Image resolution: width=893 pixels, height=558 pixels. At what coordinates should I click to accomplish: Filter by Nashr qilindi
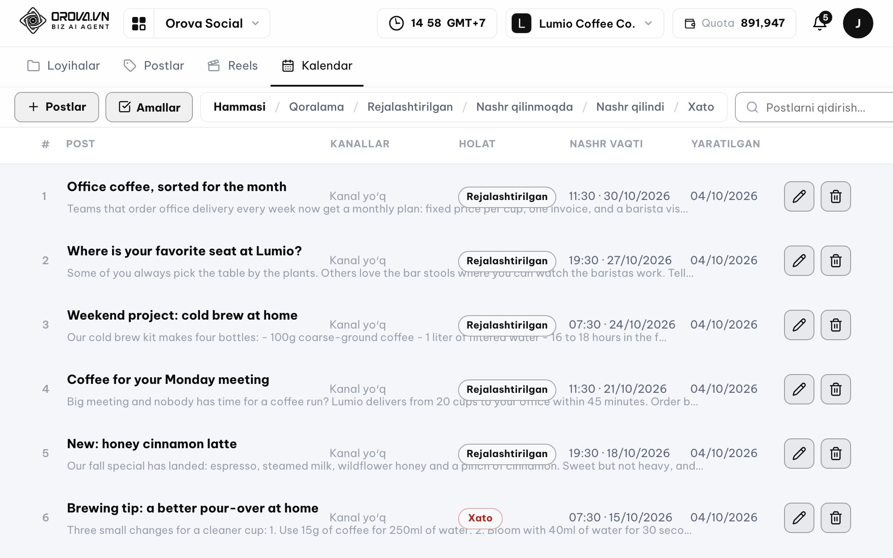point(630,107)
